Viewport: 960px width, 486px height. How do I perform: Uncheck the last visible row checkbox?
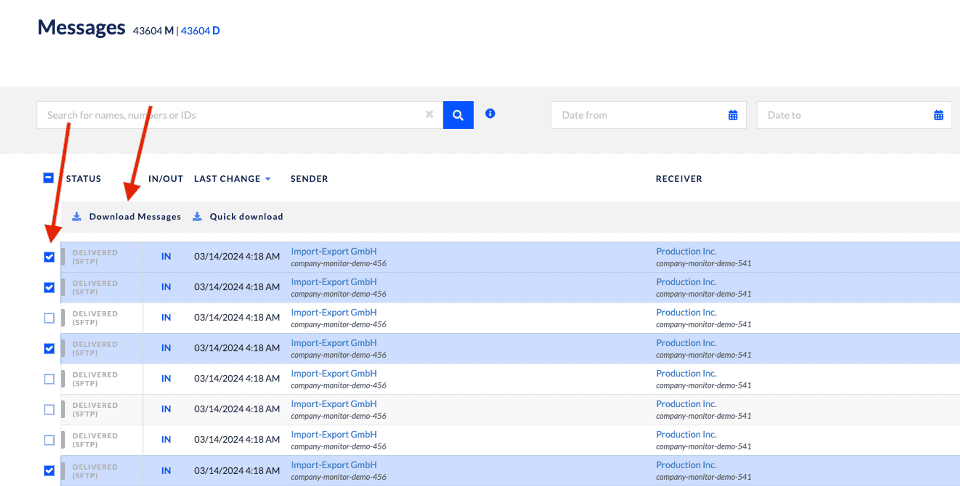pyautogui.click(x=49, y=471)
